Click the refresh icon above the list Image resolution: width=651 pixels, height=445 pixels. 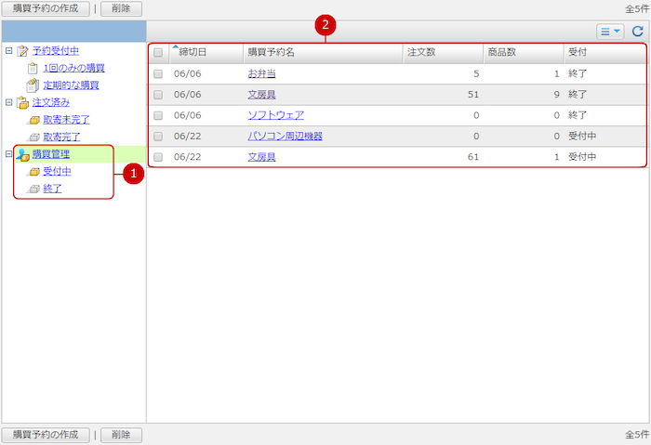pos(637,32)
